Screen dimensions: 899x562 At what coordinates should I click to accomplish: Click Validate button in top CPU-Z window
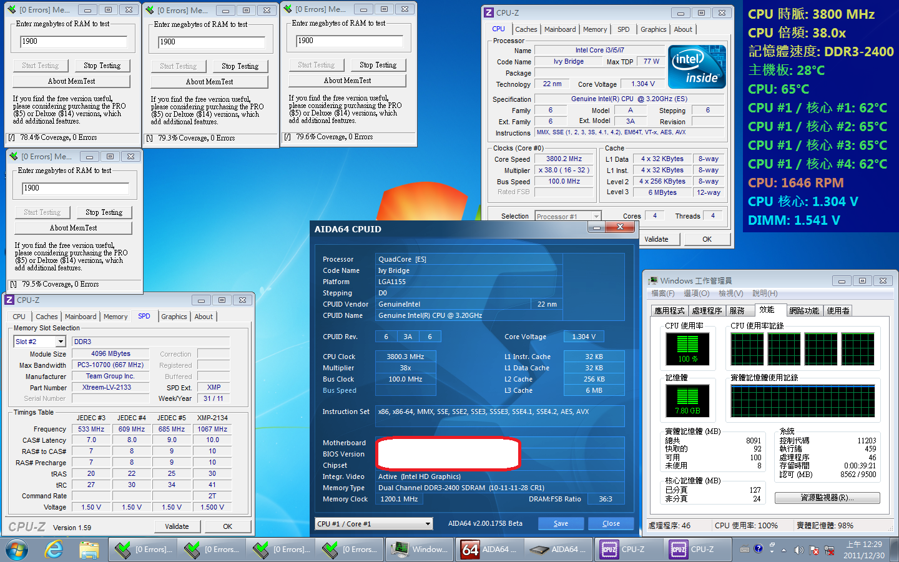coord(656,239)
